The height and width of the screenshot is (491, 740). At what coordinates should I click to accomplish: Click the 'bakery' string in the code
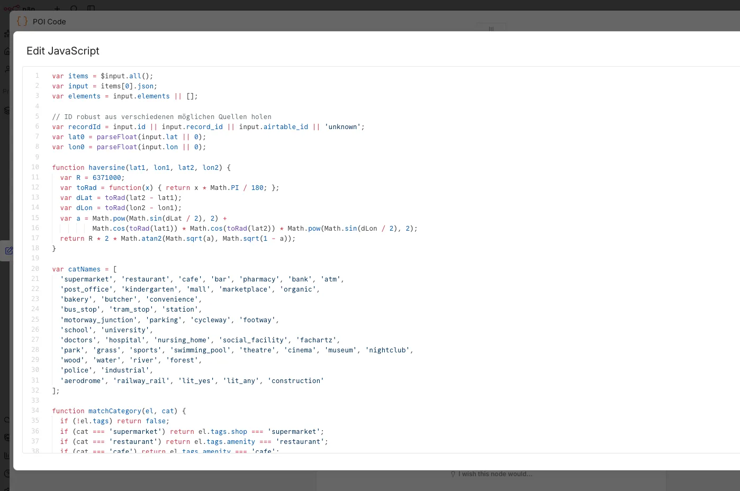point(76,299)
